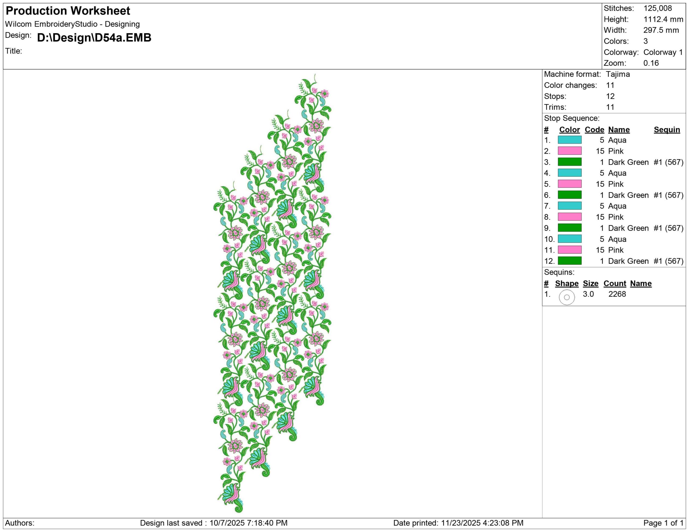Click the sequin circle shape icon

[x=567, y=297]
